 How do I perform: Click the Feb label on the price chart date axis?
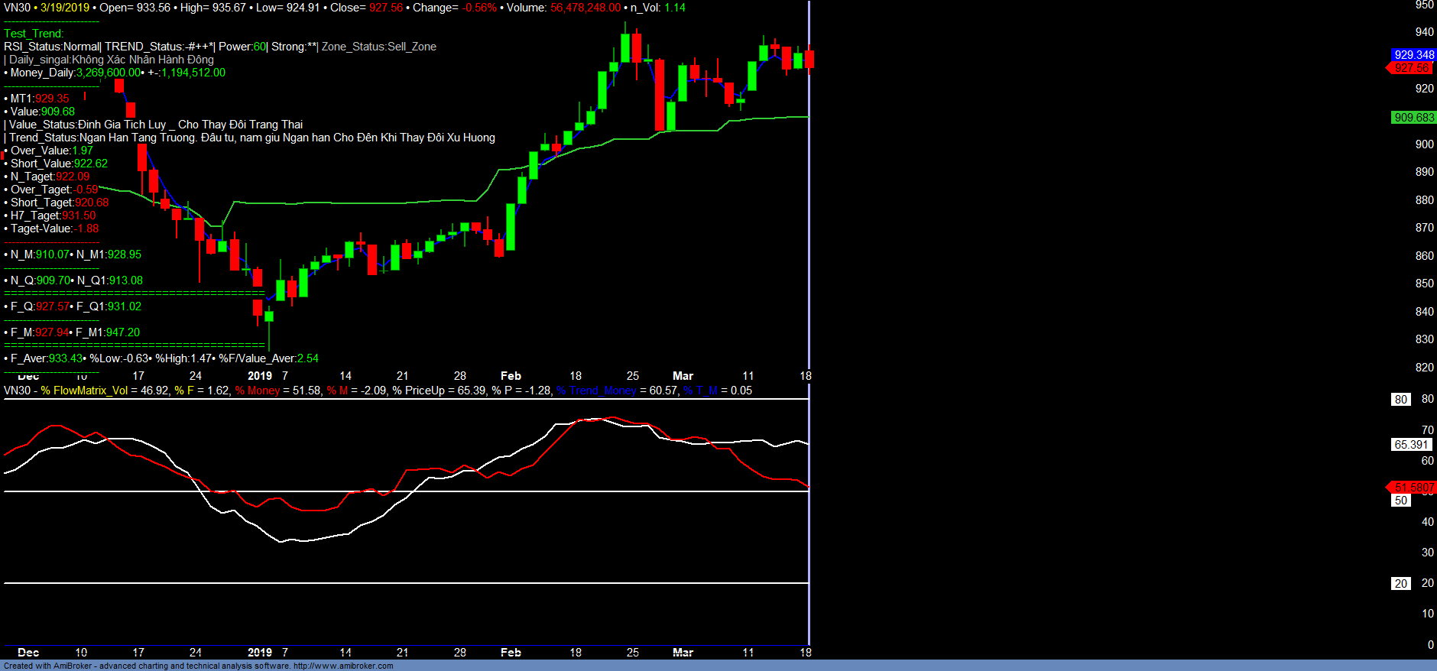pyautogui.click(x=511, y=376)
